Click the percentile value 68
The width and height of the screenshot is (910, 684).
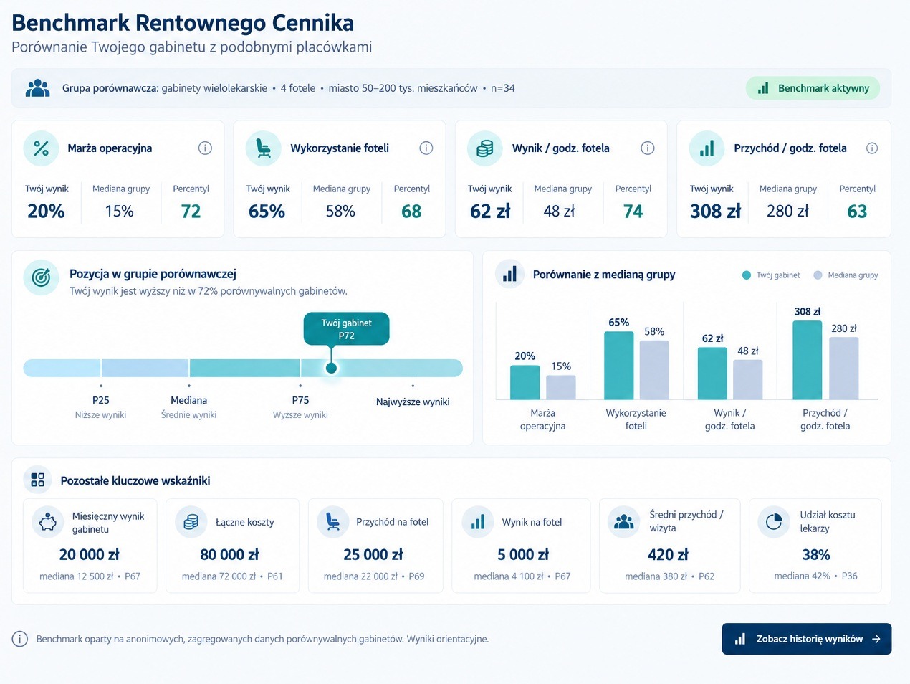411,212
